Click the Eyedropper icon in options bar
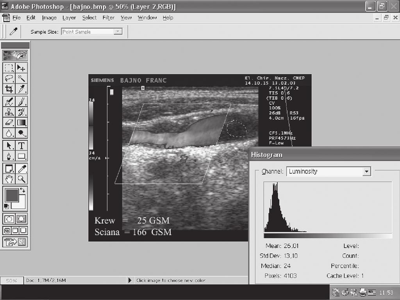The image size is (400, 300). coord(13,32)
